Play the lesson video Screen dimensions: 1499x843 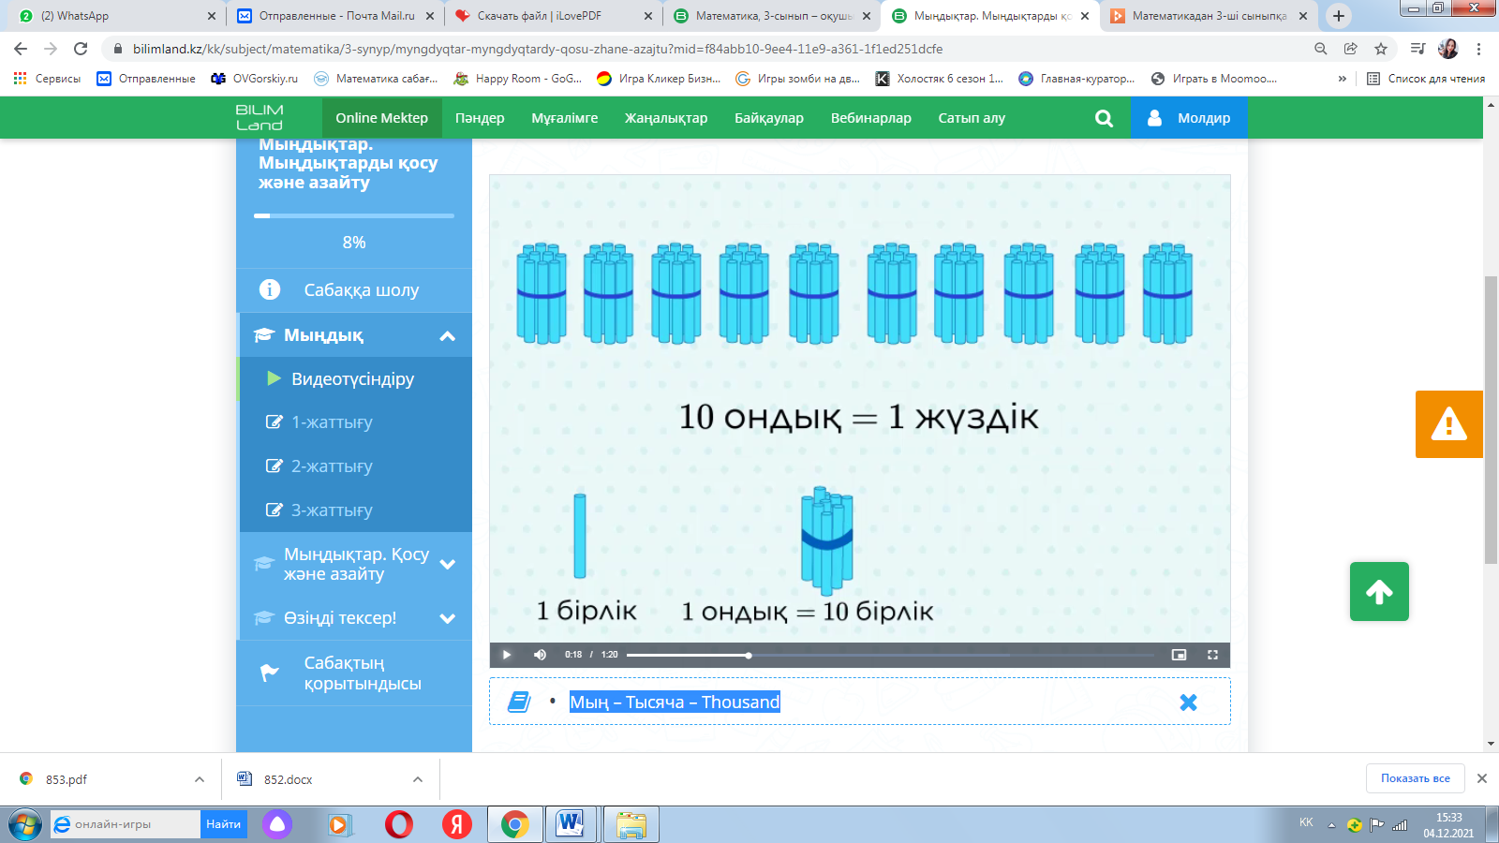[507, 655]
